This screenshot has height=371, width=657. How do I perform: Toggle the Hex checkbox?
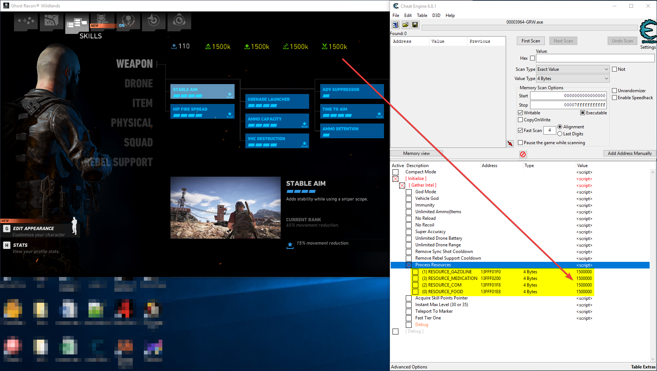(532, 58)
